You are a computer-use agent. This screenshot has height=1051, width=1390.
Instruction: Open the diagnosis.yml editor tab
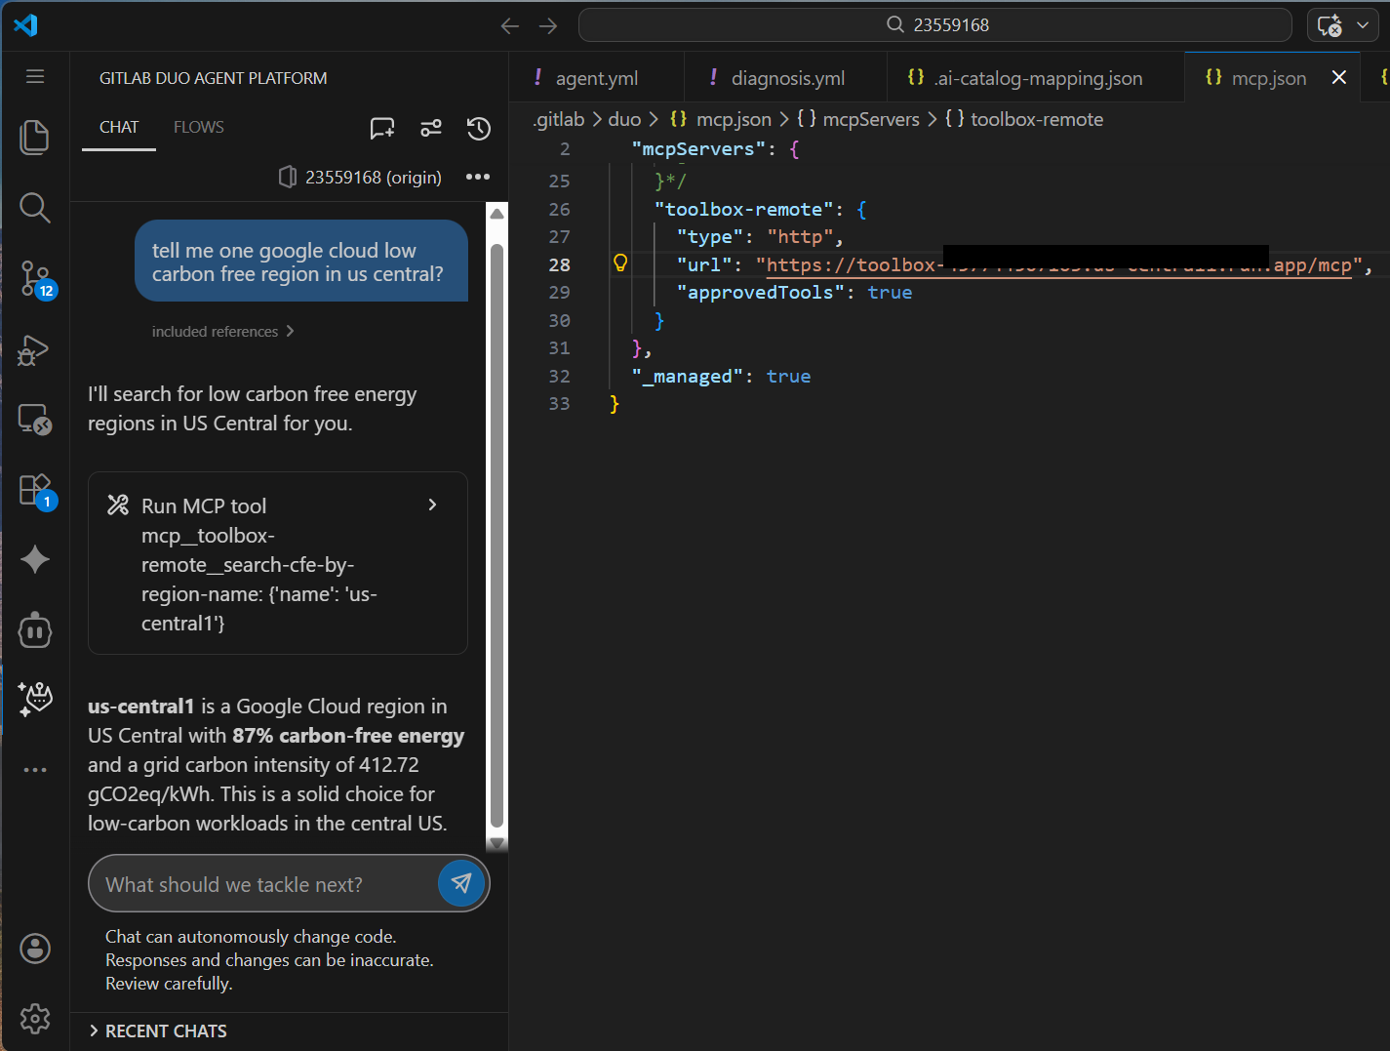[786, 78]
